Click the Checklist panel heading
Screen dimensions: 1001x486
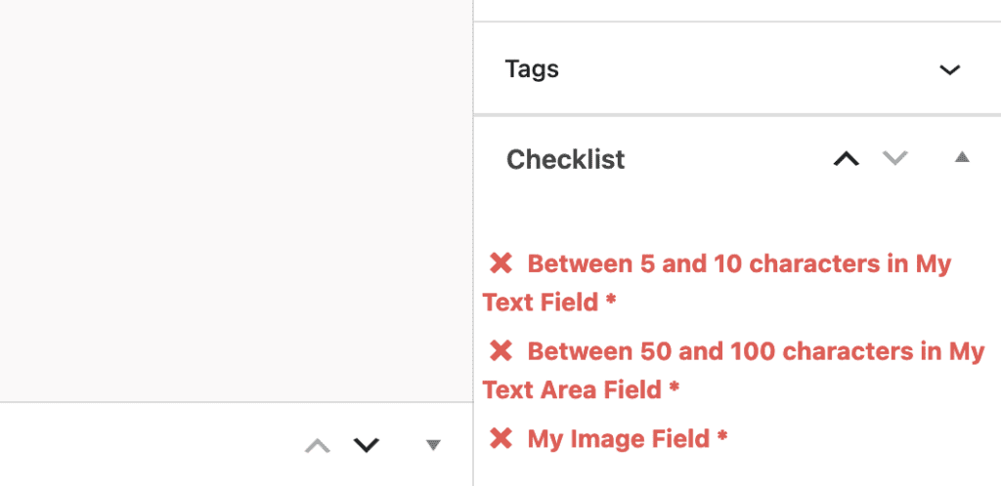(565, 159)
